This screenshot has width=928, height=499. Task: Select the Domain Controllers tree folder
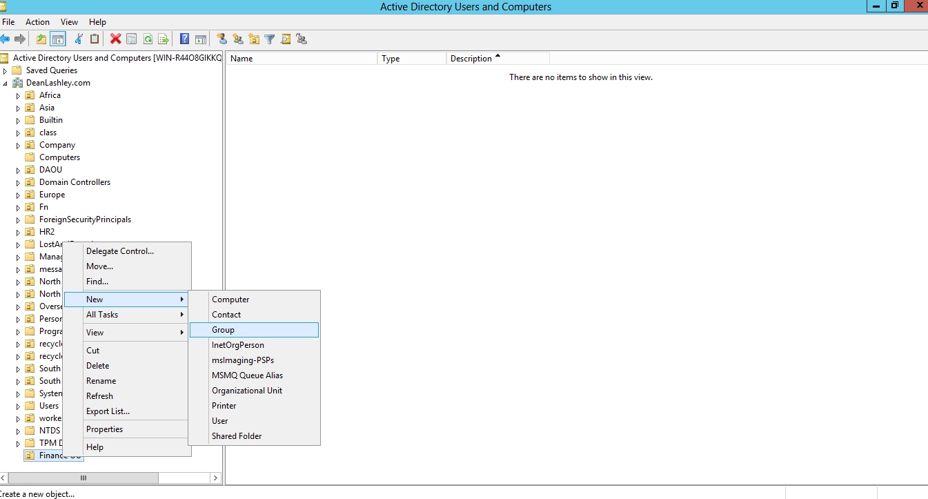[75, 182]
